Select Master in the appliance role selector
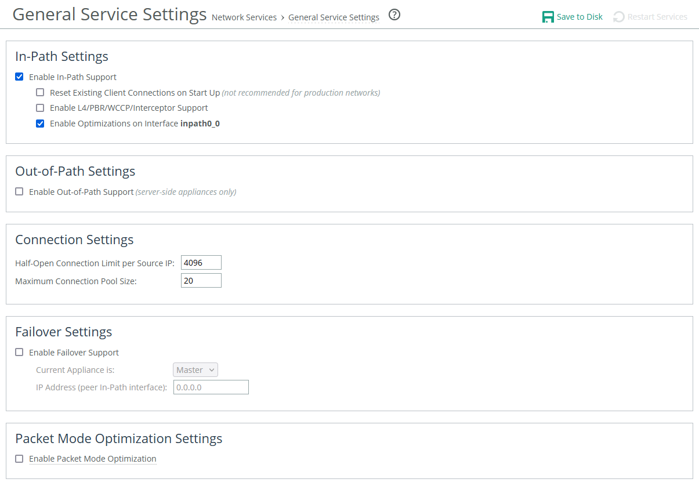Viewport: 699px width, 486px height. pyautogui.click(x=195, y=369)
